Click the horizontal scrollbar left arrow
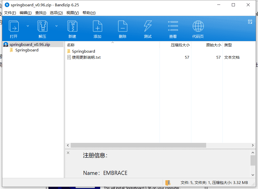The image size is (258, 189). pos(68,145)
